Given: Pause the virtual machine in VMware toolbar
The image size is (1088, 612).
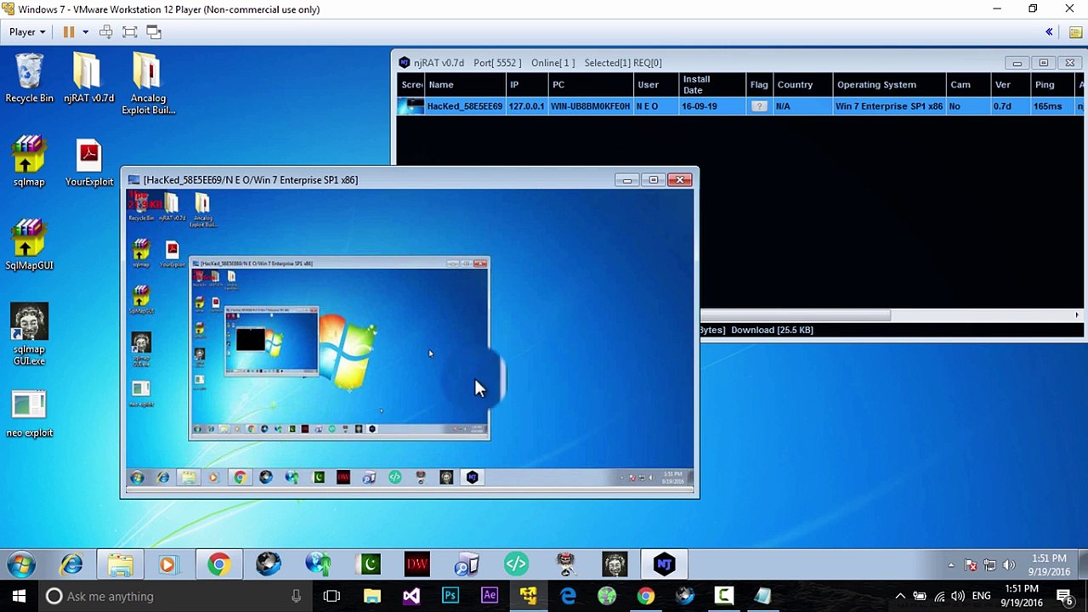Looking at the screenshot, I should point(69,32).
